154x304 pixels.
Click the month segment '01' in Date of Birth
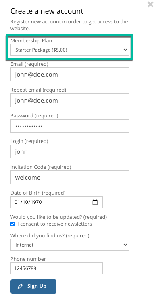17,202
